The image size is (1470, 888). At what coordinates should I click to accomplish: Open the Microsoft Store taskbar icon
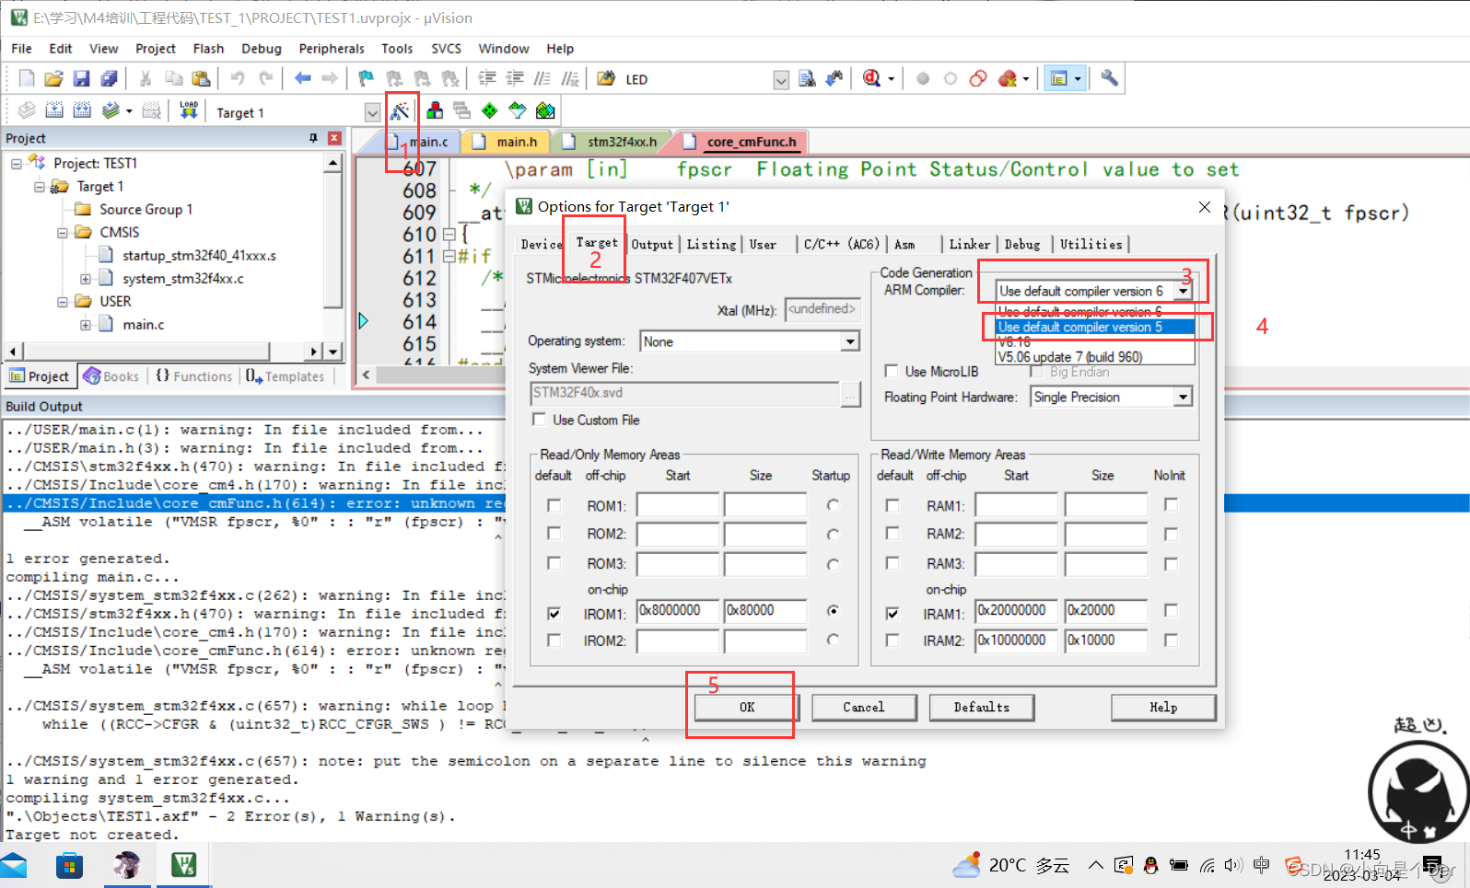[x=69, y=865]
